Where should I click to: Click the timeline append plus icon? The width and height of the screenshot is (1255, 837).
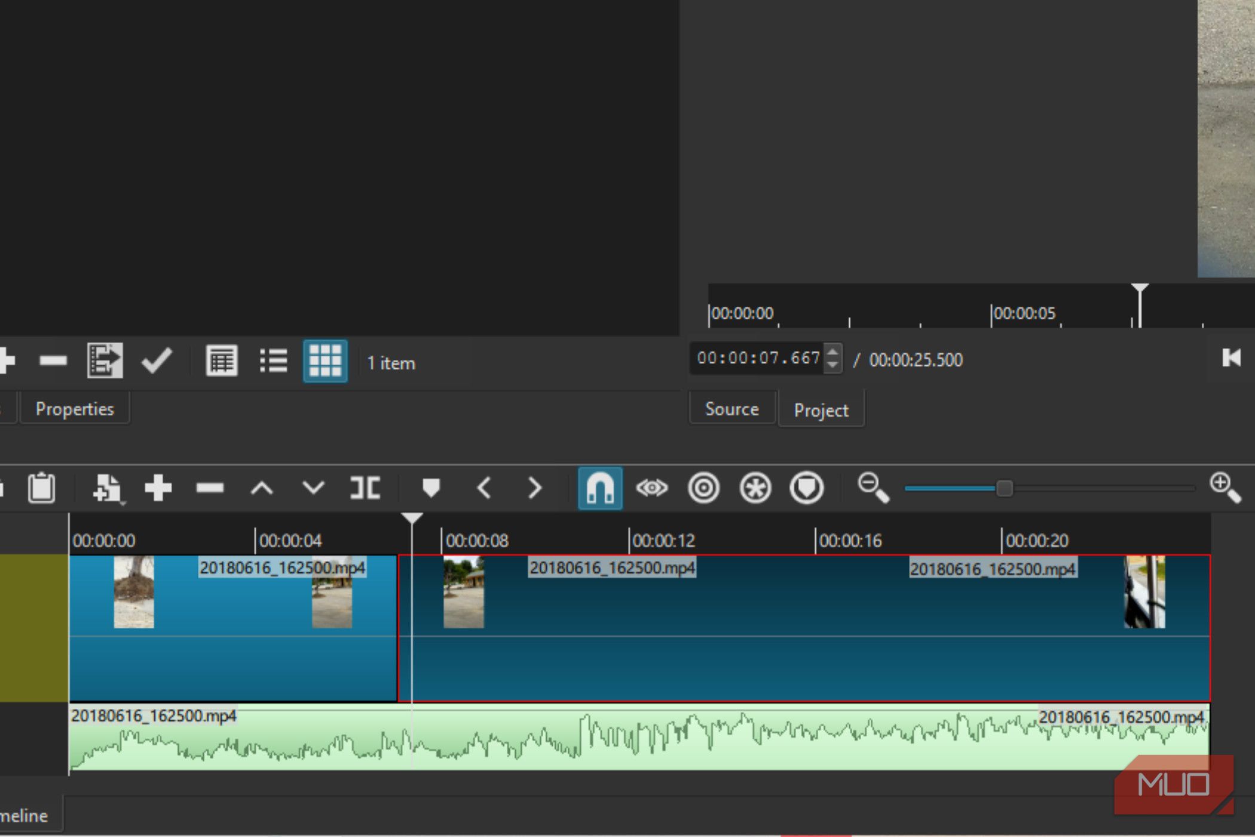point(158,488)
